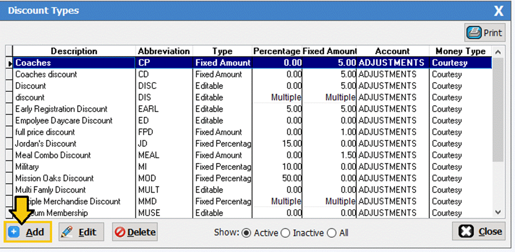Print the discount types list

tap(485, 33)
